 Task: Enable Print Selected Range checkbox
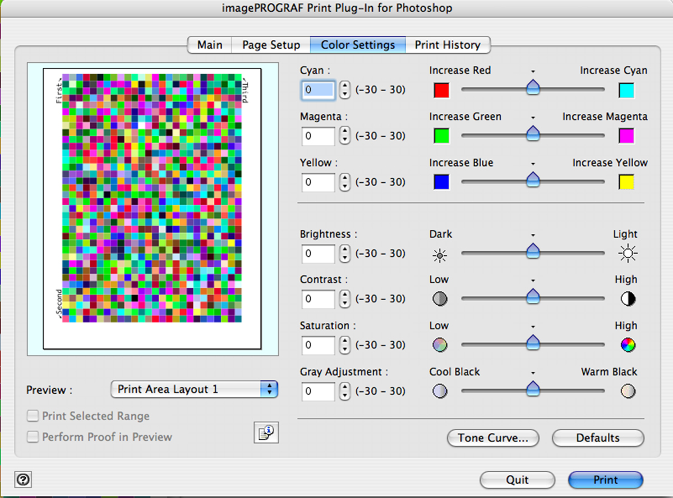click(x=33, y=416)
